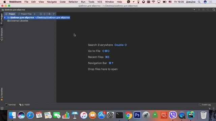Screen dimensions: 216x121
Task: Click the Search Everywhere magnifier in WebStorm toolbar
Action: pyautogui.click(x=214, y=10)
